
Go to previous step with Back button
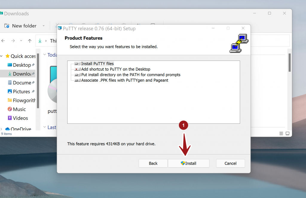tap(153, 163)
